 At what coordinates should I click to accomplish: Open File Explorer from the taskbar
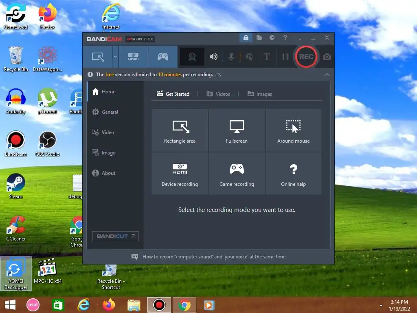coord(134,305)
